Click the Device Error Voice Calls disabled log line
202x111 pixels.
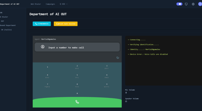[148, 54]
